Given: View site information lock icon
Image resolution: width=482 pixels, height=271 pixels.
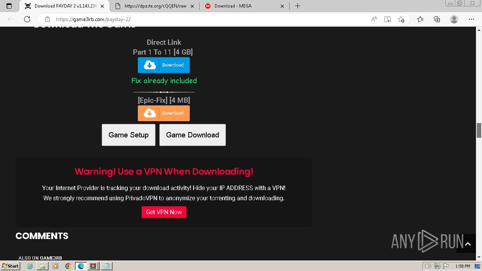Looking at the screenshot, I should pos(47,19).
